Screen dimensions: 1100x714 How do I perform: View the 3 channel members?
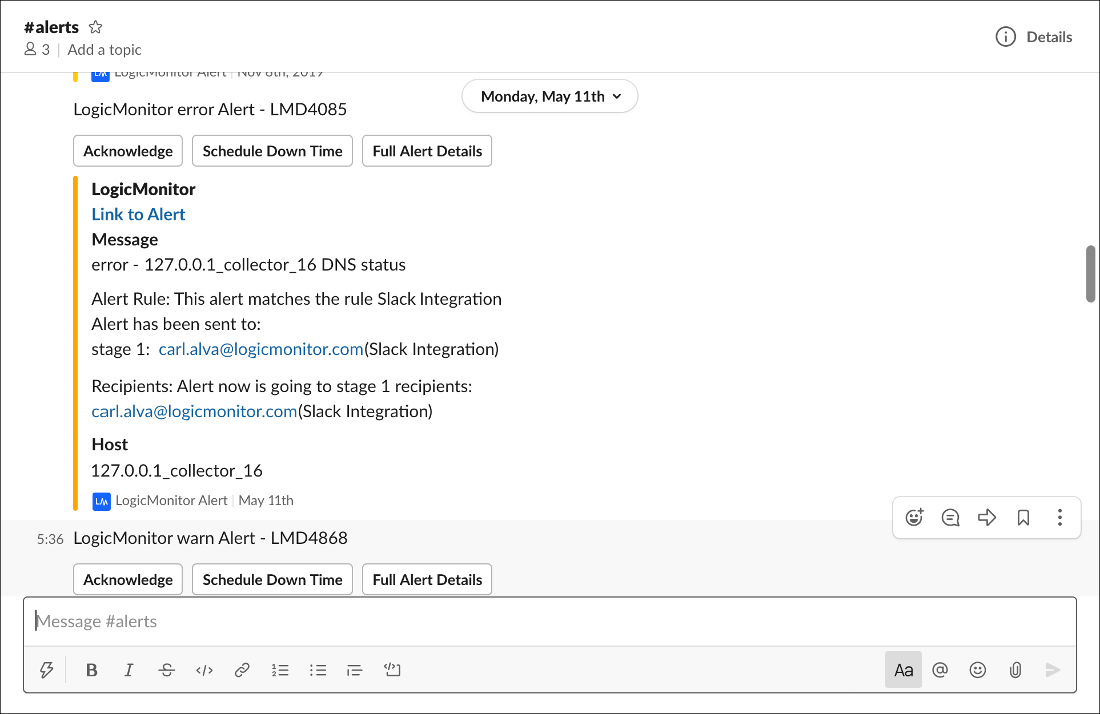37,50
